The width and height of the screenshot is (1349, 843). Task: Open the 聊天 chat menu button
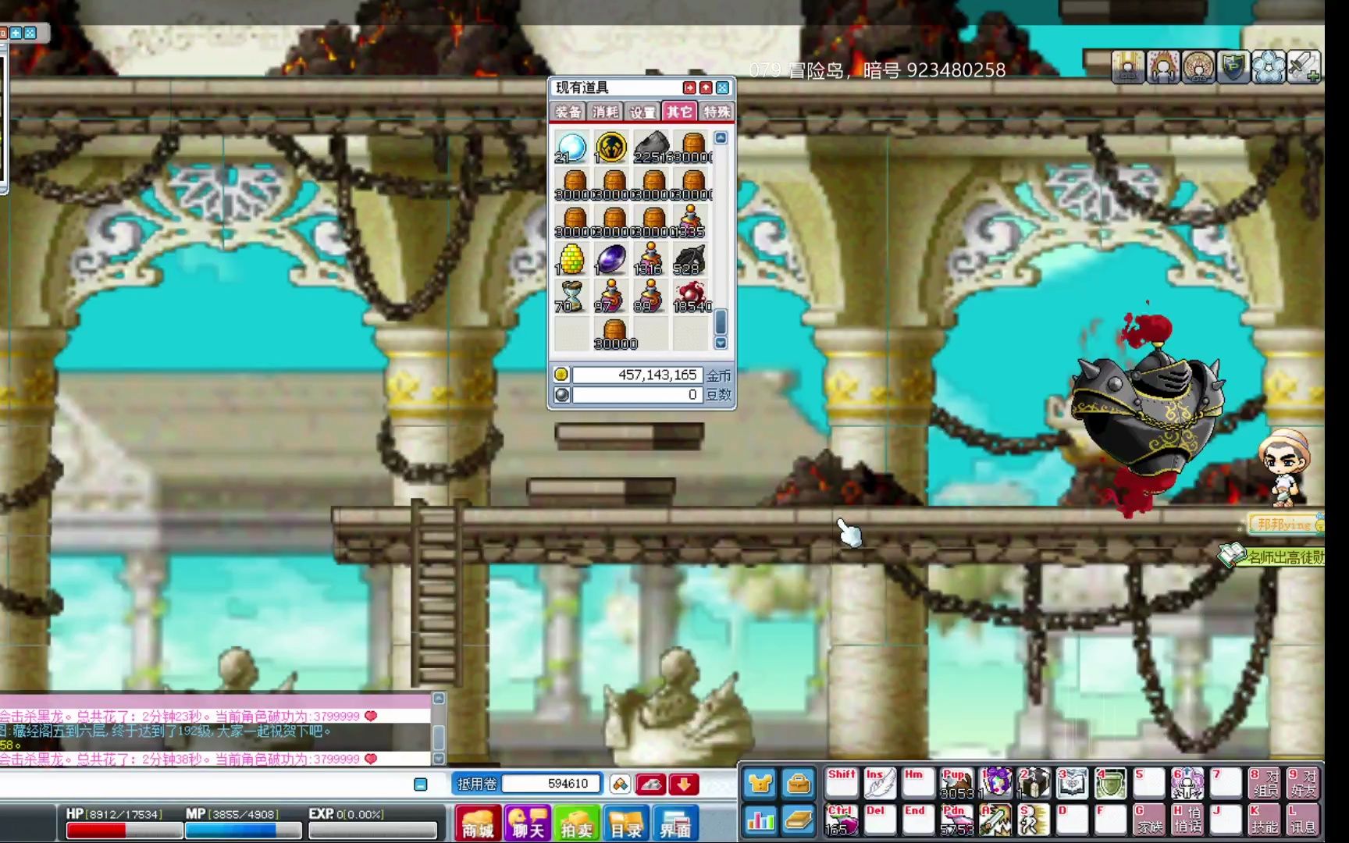pos(528,823)
